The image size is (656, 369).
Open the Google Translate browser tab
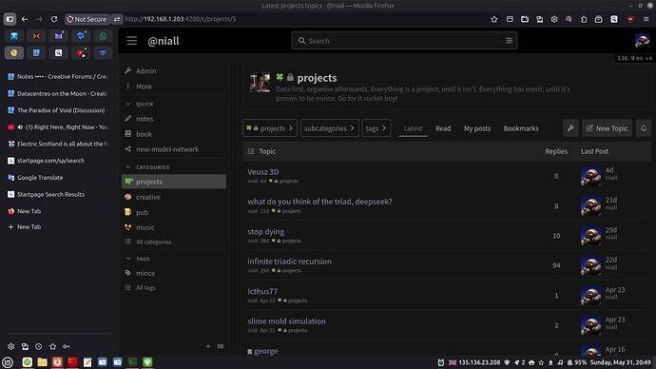coord(57,178)
